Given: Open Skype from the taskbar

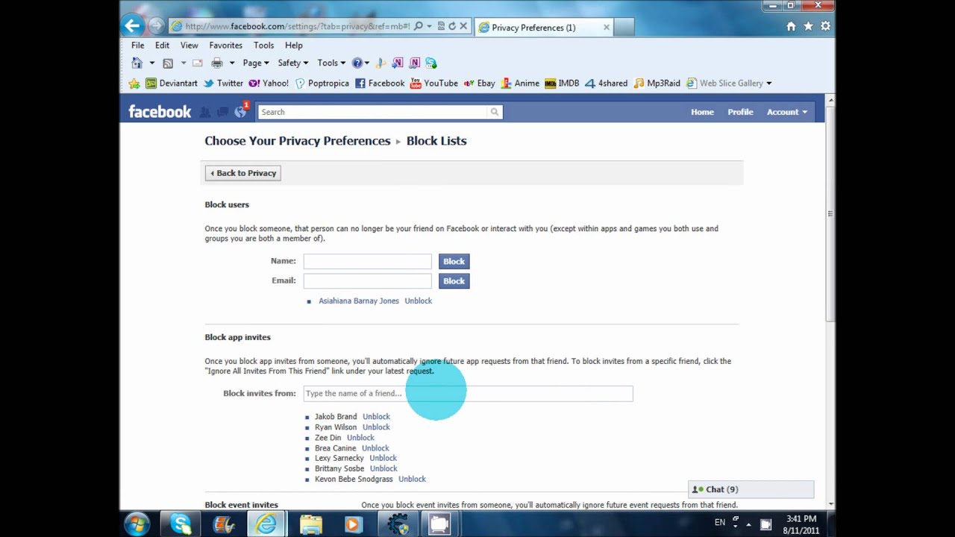Looking at the screenshot, I should tap(181, 524).
